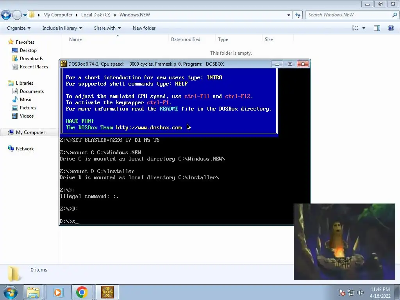Select Windows.NEW breadcrumb segment
Viewport: 400px width, 300px height.
click(135, 15)
